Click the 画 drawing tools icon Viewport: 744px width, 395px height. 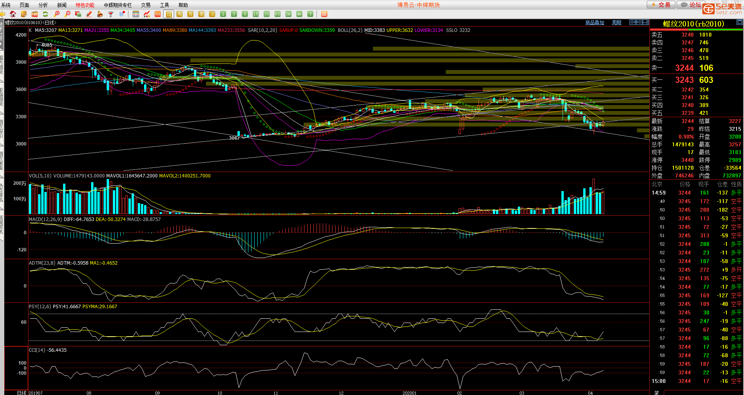click(x=324, y=14)
